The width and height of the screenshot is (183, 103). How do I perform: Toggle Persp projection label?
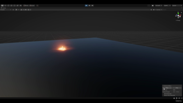[178, 20]
